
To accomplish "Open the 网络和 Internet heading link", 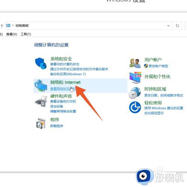I will coord(65,82).
